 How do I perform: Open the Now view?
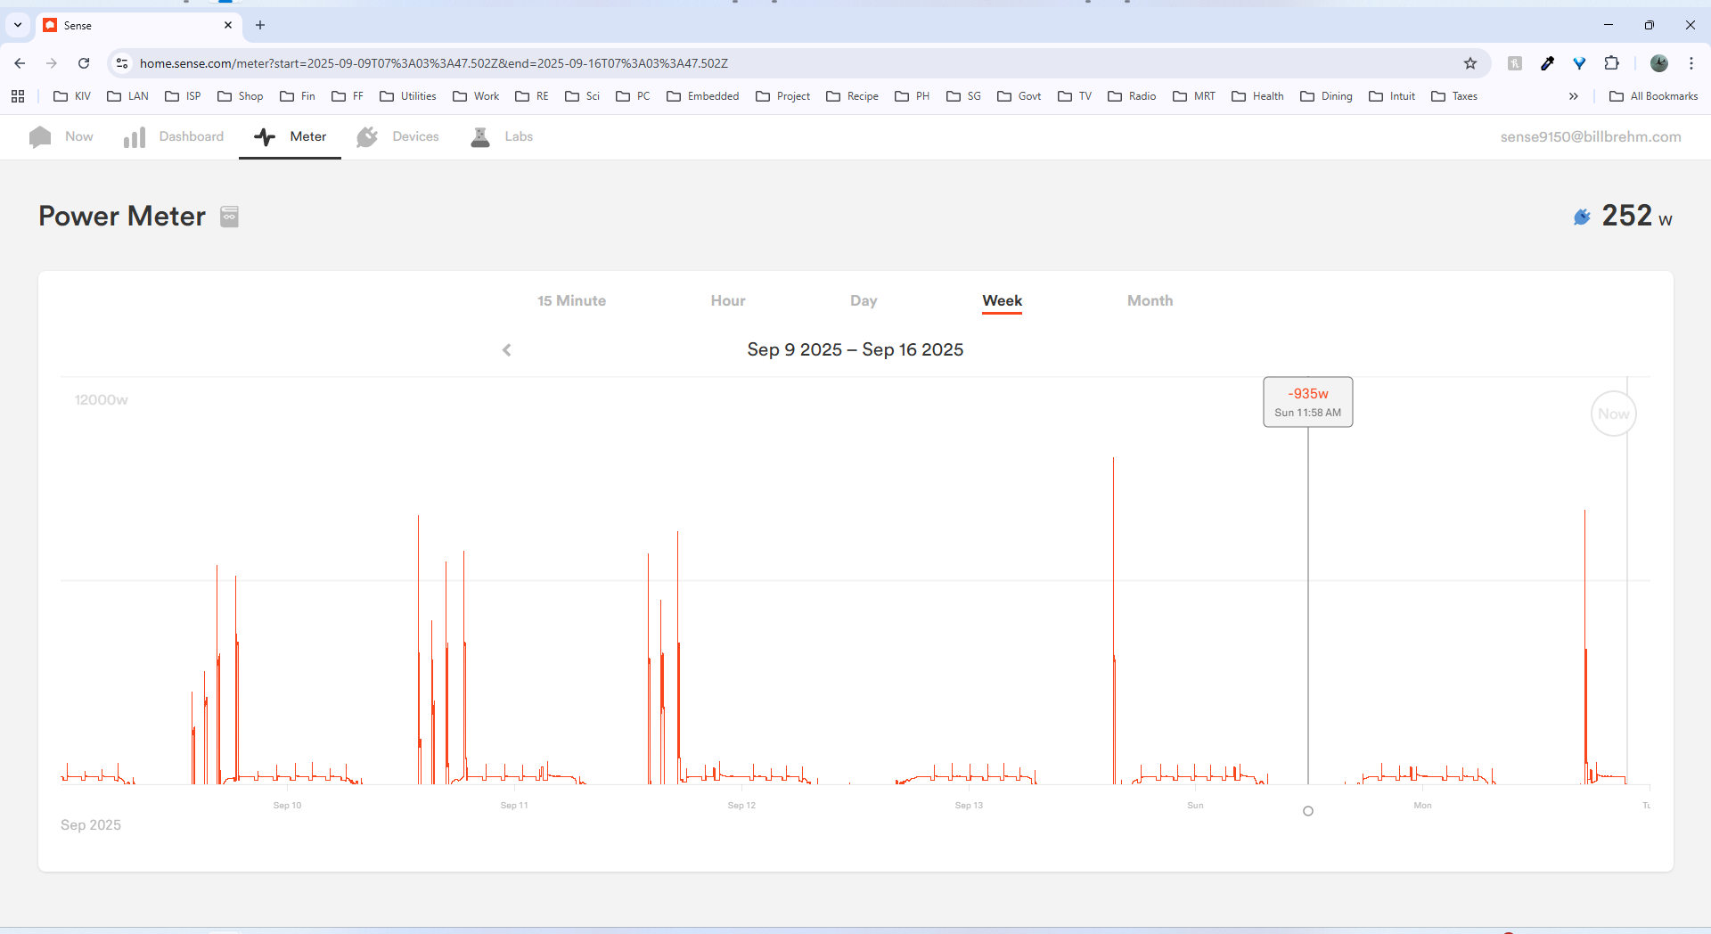(x=61, y=136)
